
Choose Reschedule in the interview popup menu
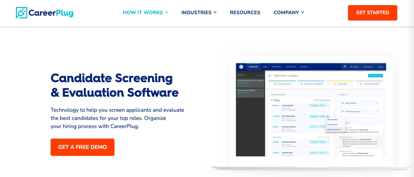click(x=335, y=124)
